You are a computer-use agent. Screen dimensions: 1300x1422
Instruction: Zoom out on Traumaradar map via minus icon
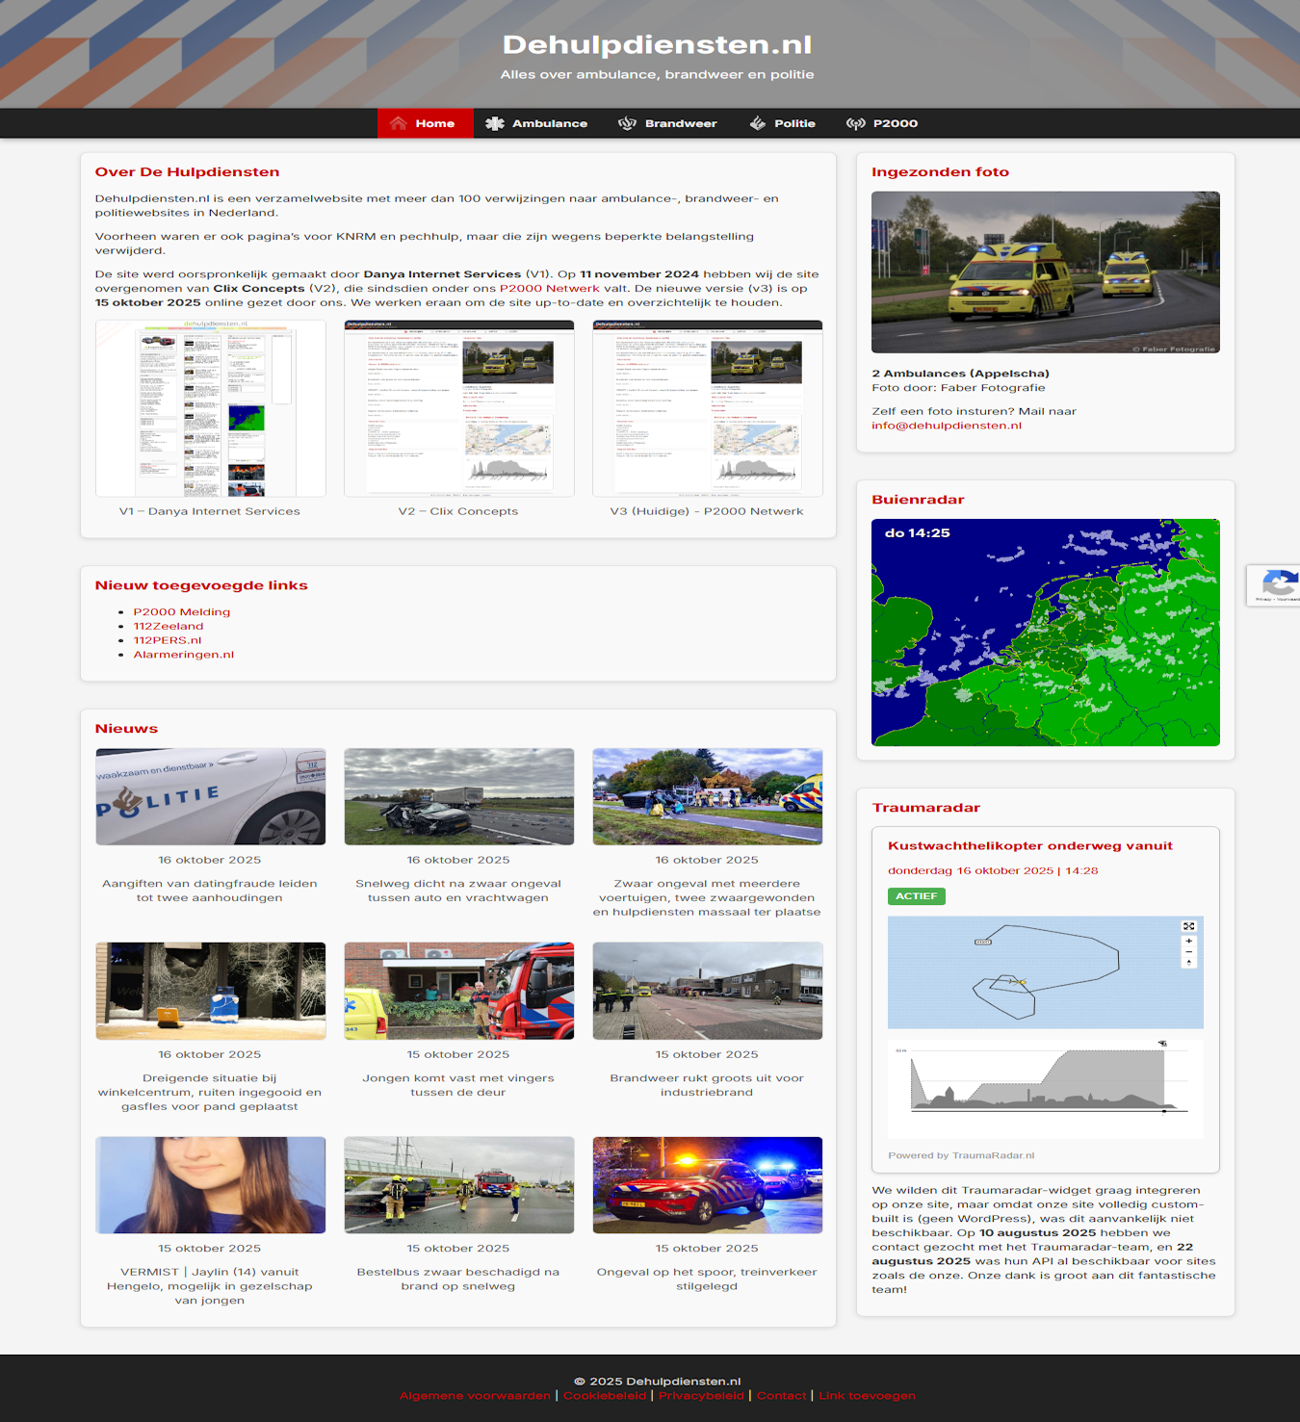coord(1188,951)
